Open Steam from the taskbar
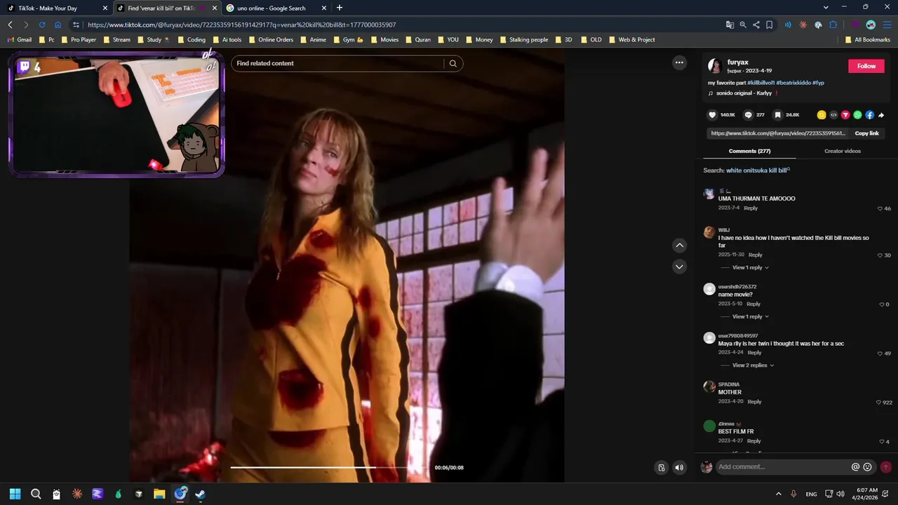898x505 pixels. pyautogui.click(x=200, y=494)
